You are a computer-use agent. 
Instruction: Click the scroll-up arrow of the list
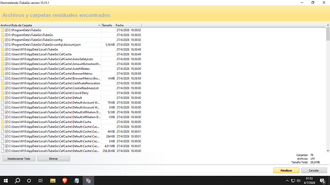[x=328, y=25]
